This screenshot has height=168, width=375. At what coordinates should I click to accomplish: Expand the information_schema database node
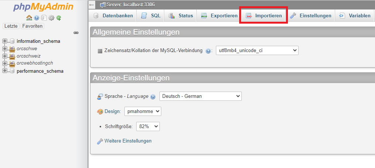click(x=5, y=41)
